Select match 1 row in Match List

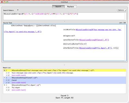point(64,70)
